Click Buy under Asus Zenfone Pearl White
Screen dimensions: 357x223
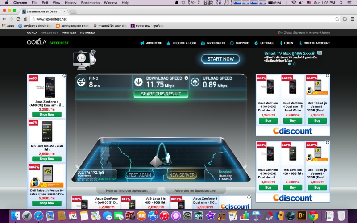coord(293,120)
